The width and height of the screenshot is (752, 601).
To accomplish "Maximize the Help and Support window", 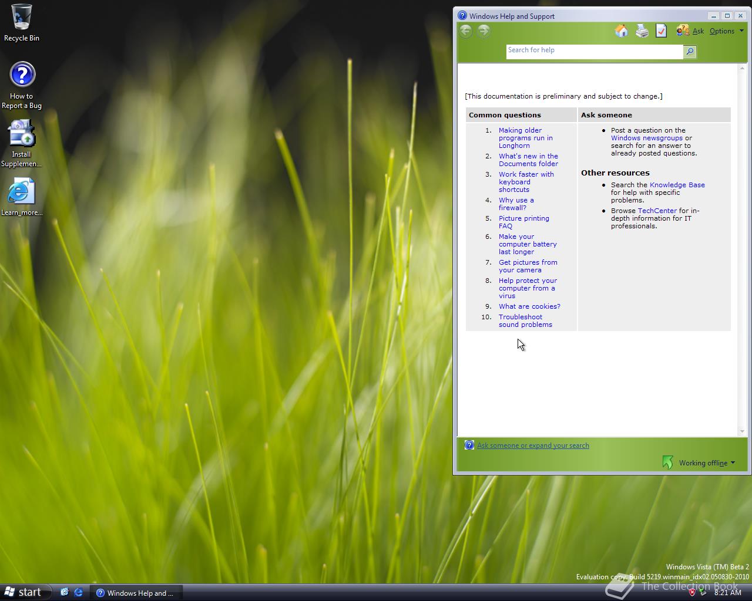I will (727, 16).
